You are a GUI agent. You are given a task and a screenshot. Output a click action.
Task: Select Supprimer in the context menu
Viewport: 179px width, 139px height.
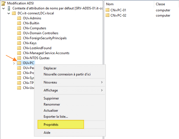tap(51, 98)
